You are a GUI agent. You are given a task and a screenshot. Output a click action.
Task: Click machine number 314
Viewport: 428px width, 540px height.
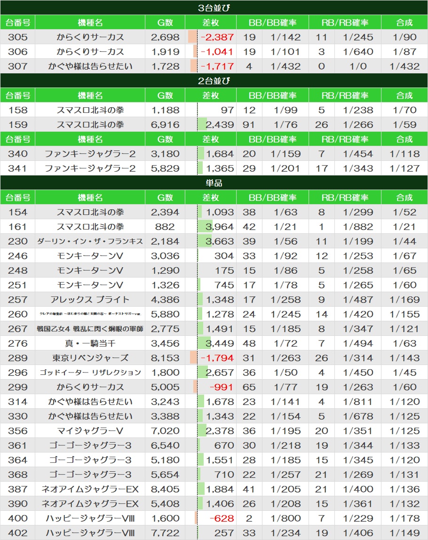point(18,402)
